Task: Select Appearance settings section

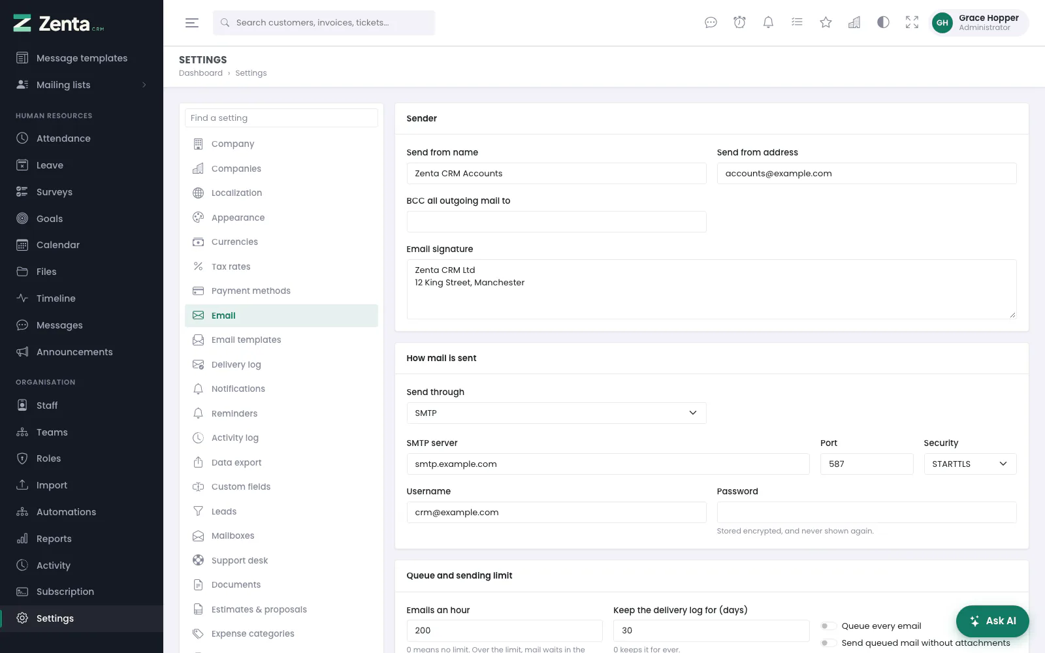Action: (x=281, y=217)
